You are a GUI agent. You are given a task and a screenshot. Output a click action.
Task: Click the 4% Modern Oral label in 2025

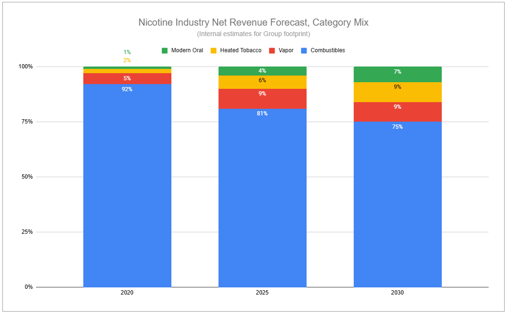(262, 71)
